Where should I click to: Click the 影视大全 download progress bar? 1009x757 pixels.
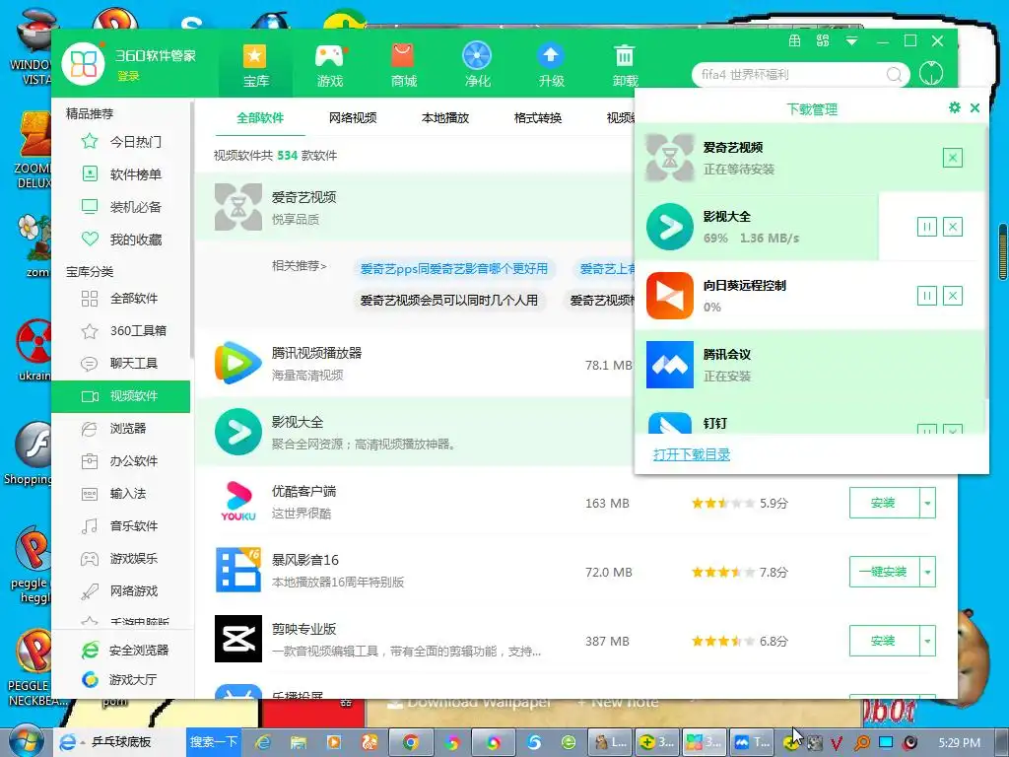[757, 227]
